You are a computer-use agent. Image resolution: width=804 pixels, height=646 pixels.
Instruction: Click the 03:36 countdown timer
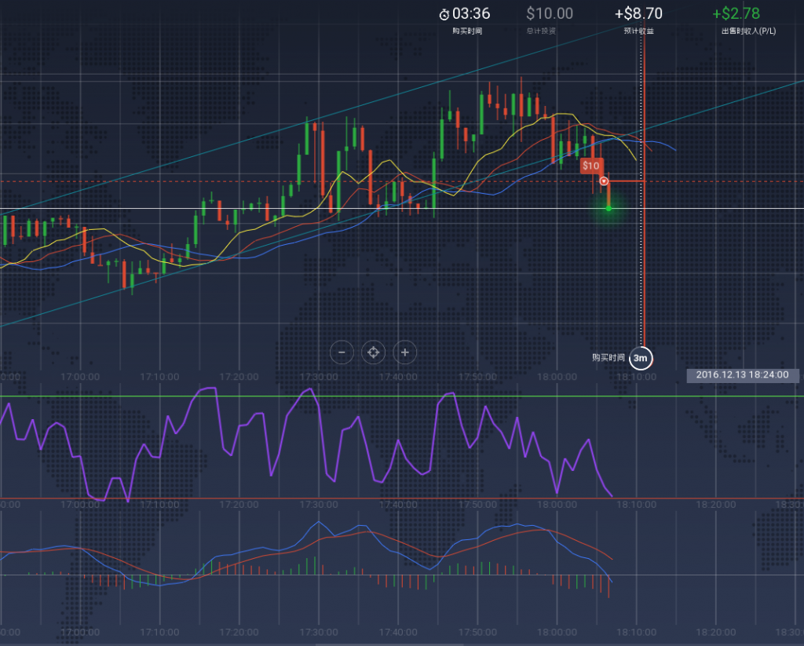[x=471, y=13]
